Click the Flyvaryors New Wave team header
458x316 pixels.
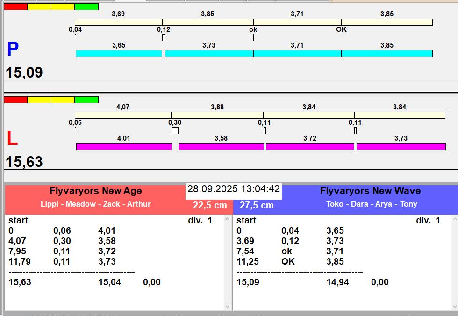370,191
